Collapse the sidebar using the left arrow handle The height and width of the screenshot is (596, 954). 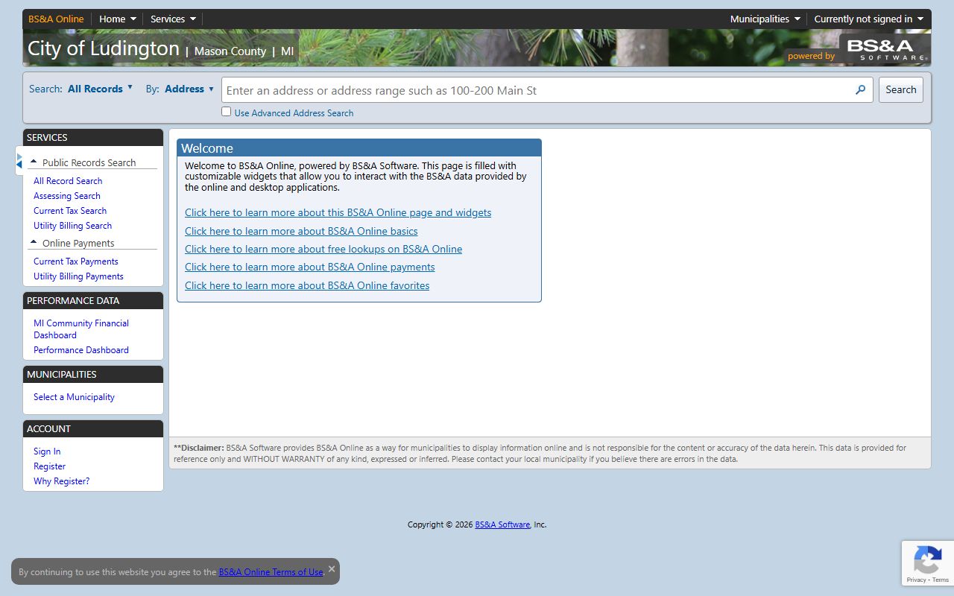click(19, 161)
